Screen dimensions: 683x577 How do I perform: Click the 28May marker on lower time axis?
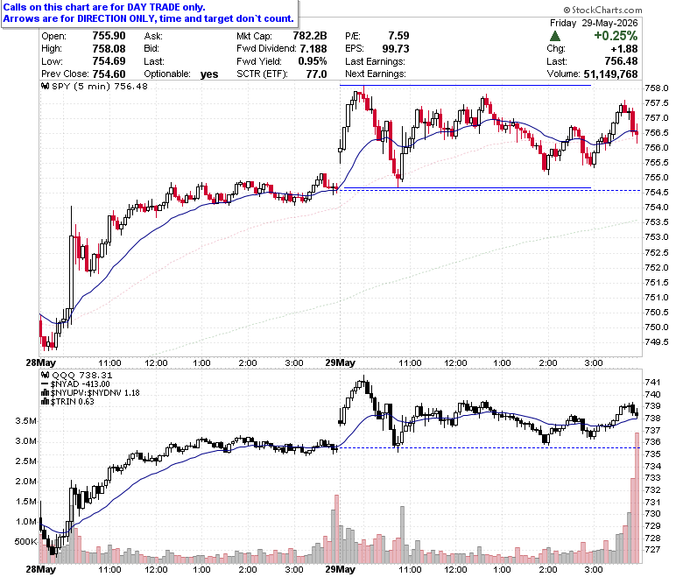pos(41,570)
